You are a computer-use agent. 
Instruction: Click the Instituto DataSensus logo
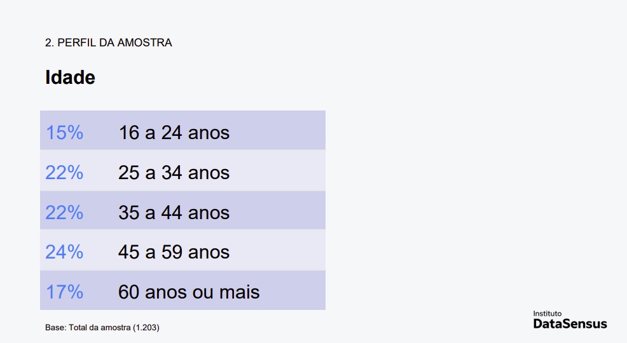pyautogui.click(x=570, y=319)
